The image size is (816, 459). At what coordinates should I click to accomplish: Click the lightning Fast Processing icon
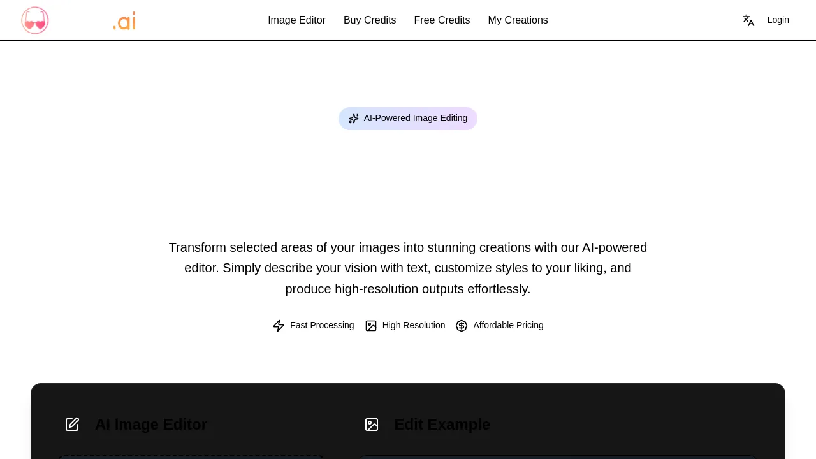tap(279, 326)
